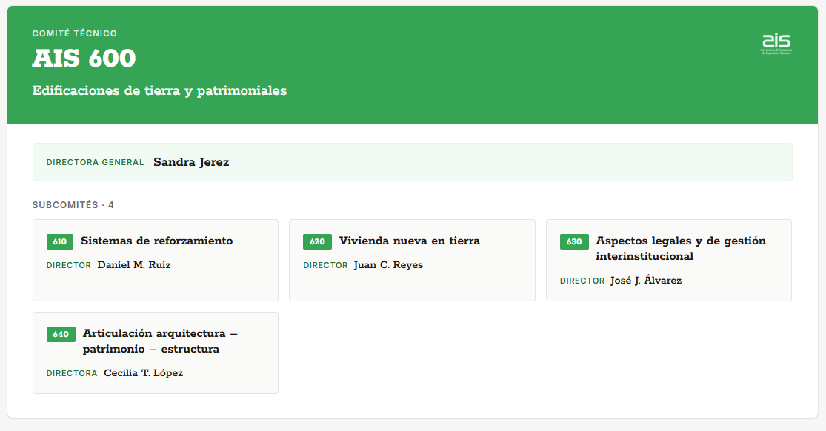Open Articulación arquitectura – patrimonio – estructura card

156,353
